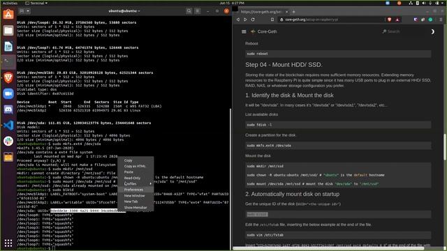Open a new browser tab with plus

(293, 12)
